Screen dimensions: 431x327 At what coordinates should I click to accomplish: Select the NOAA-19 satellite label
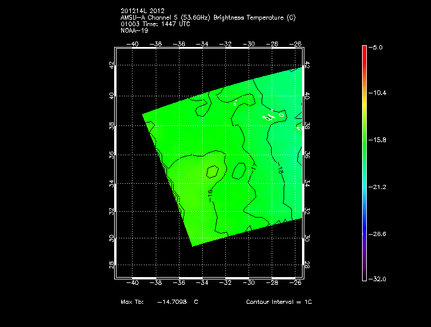pos(134,30)
